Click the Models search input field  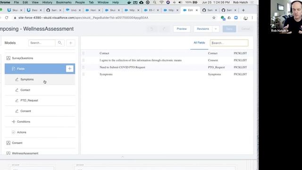[42, 43]
